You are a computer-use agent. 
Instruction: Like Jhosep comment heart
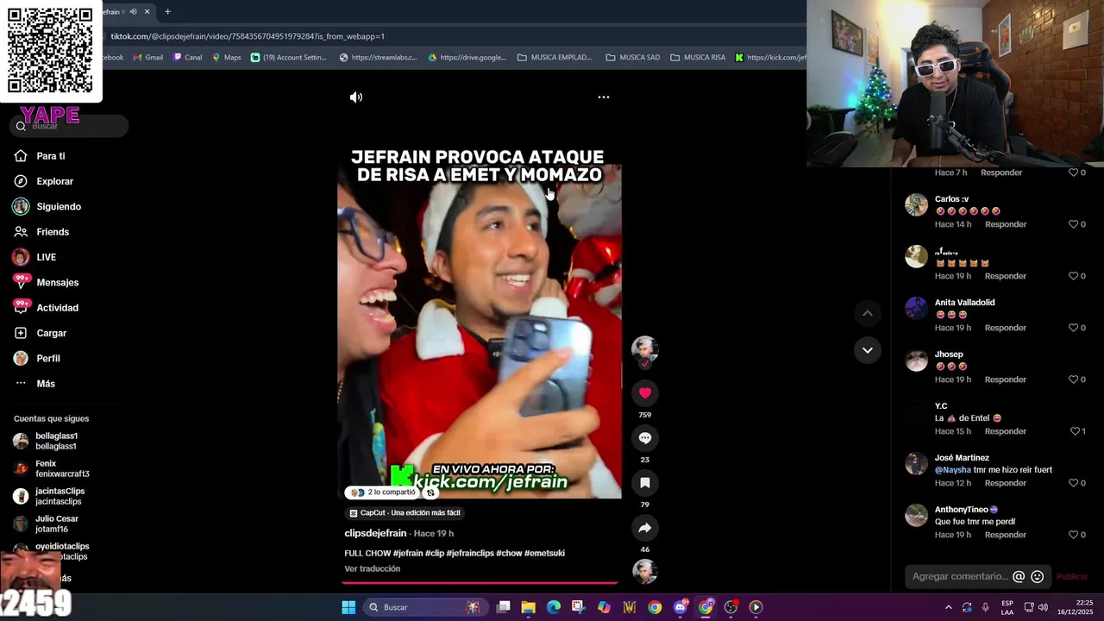[1073, 379]
